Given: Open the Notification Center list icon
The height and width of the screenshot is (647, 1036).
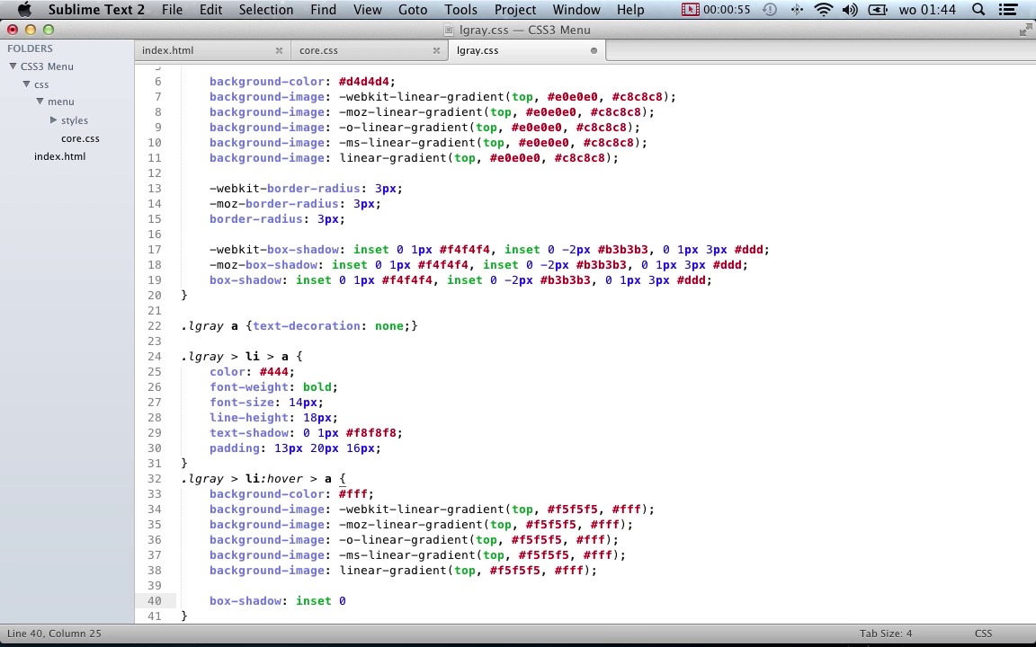Looking at the screenshot, I should coord(1007,9).
